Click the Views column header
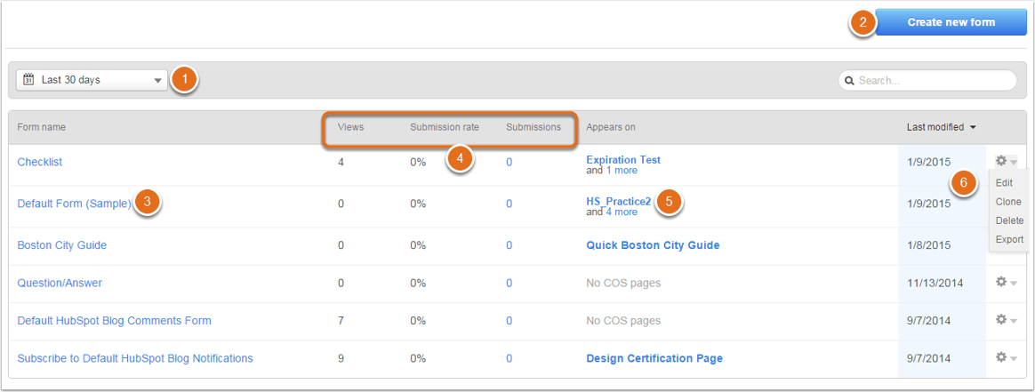 pos(350,127)
